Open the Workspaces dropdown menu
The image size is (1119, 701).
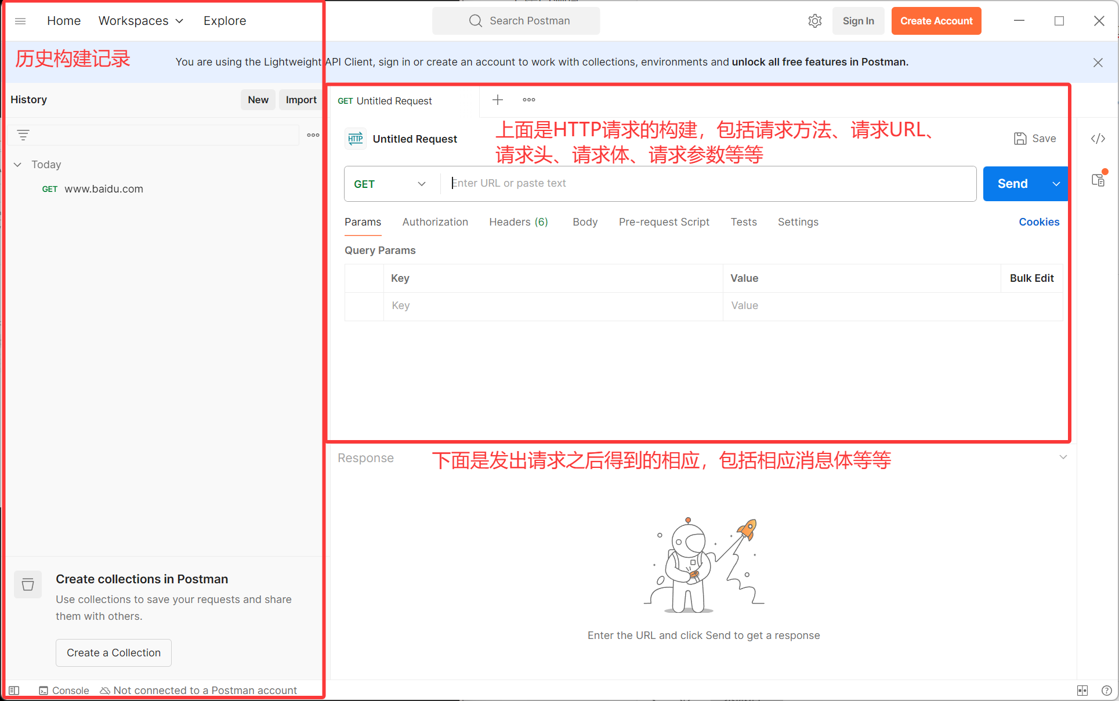[x=141, y=21]
